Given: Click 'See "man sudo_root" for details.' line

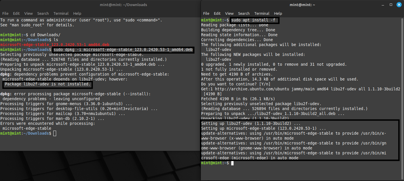Looking at the screenshot, I should tap(37, 25).
